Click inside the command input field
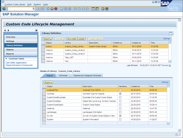 pyautogui.click(x=20, y=9)
